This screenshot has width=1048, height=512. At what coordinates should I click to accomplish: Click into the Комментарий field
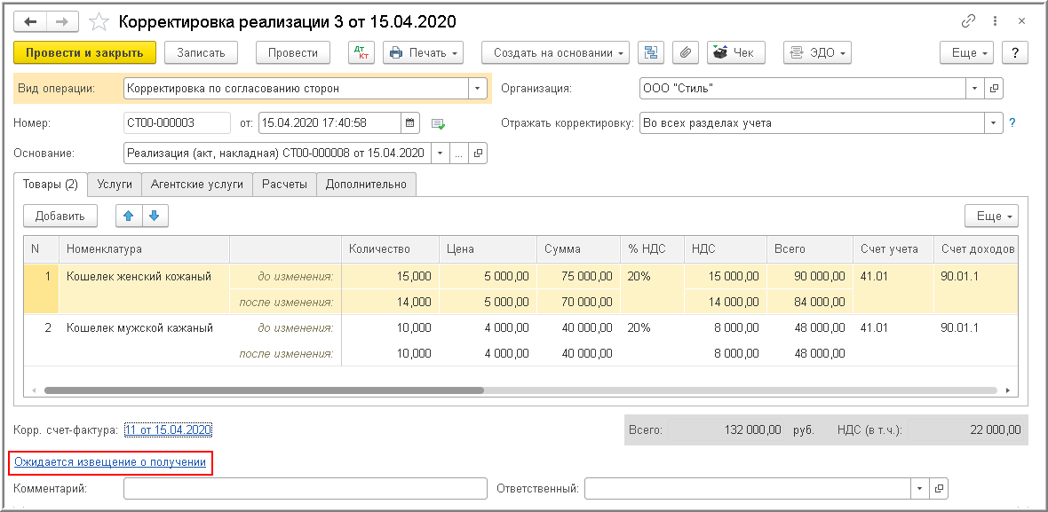coord(306,488)
